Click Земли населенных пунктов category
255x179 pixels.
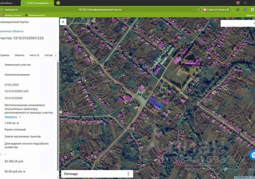click(x=23, y=136)
